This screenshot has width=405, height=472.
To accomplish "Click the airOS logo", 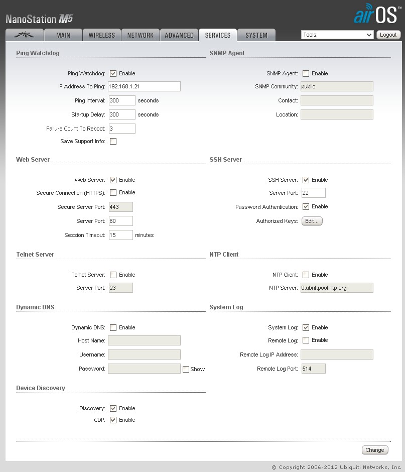I will 377,14.
